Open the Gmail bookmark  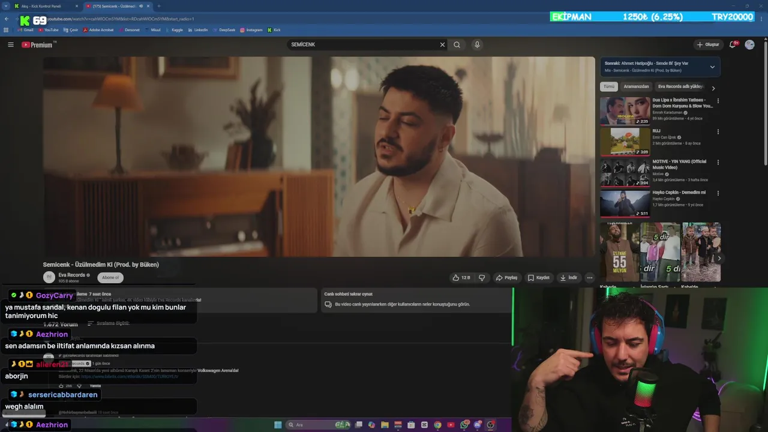click(x=25, y=30)
